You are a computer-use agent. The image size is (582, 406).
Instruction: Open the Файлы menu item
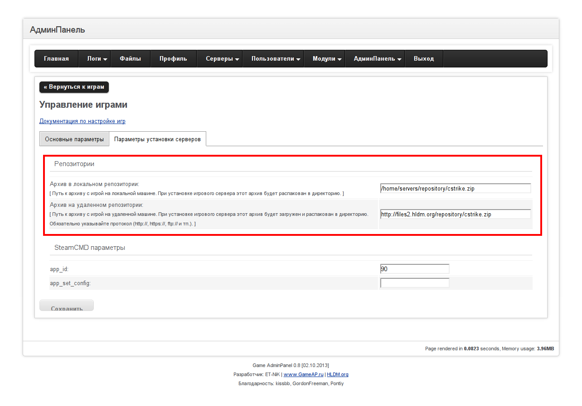pyautogui.click(x=130, y=59)
